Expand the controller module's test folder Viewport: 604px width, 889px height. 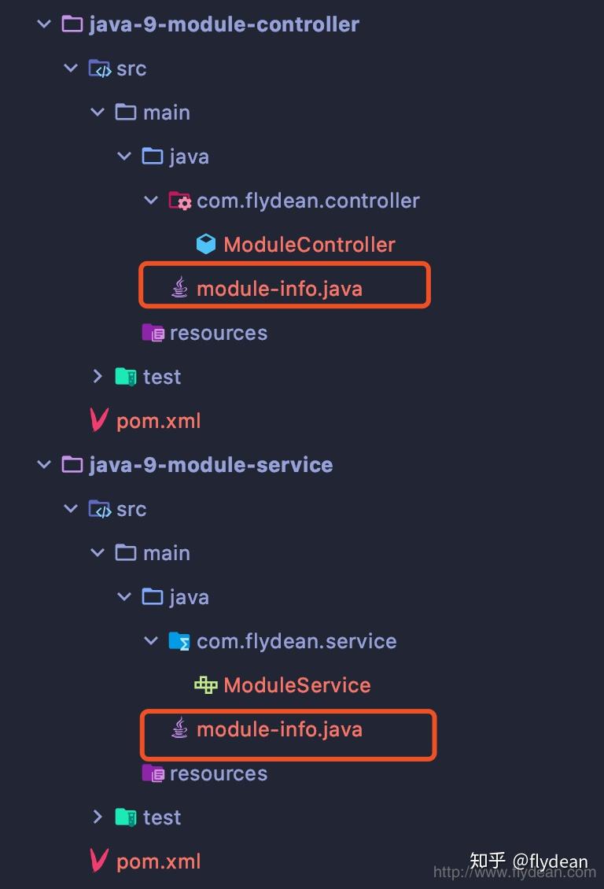[98, 377]
